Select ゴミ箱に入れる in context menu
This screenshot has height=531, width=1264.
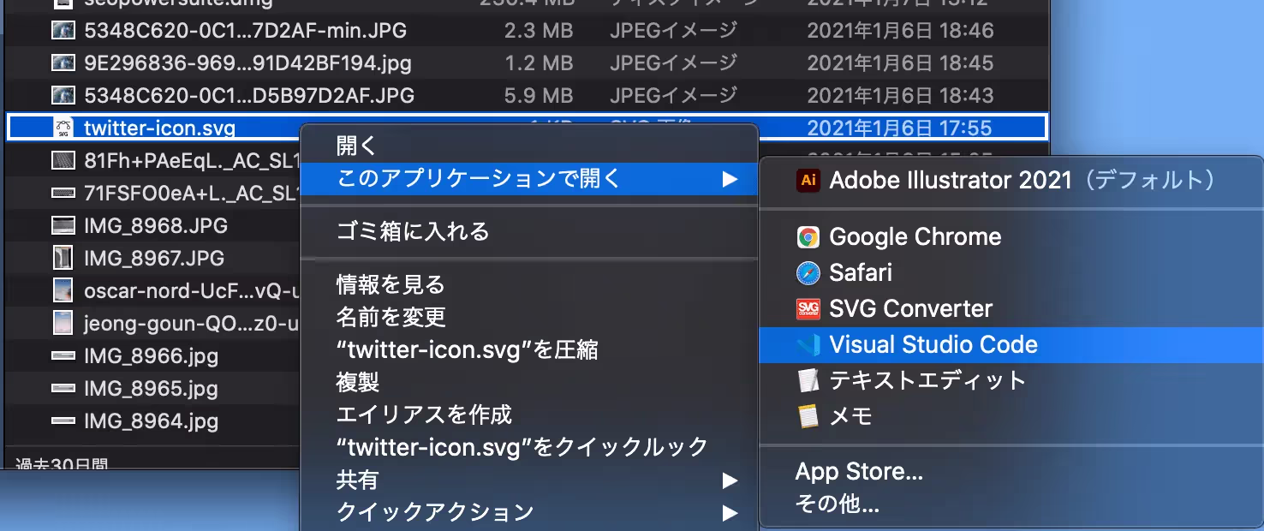coord(413,231)
